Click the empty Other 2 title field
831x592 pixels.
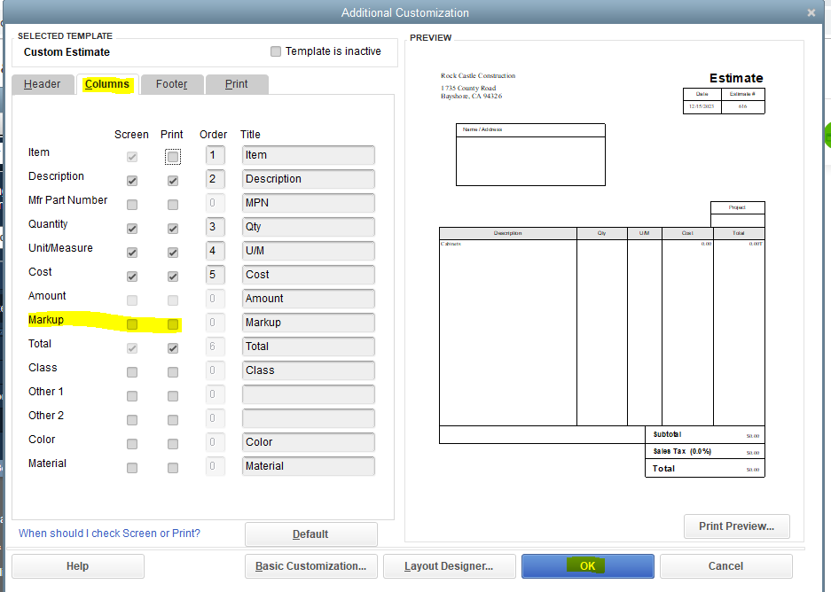click(x=309, y=417)
